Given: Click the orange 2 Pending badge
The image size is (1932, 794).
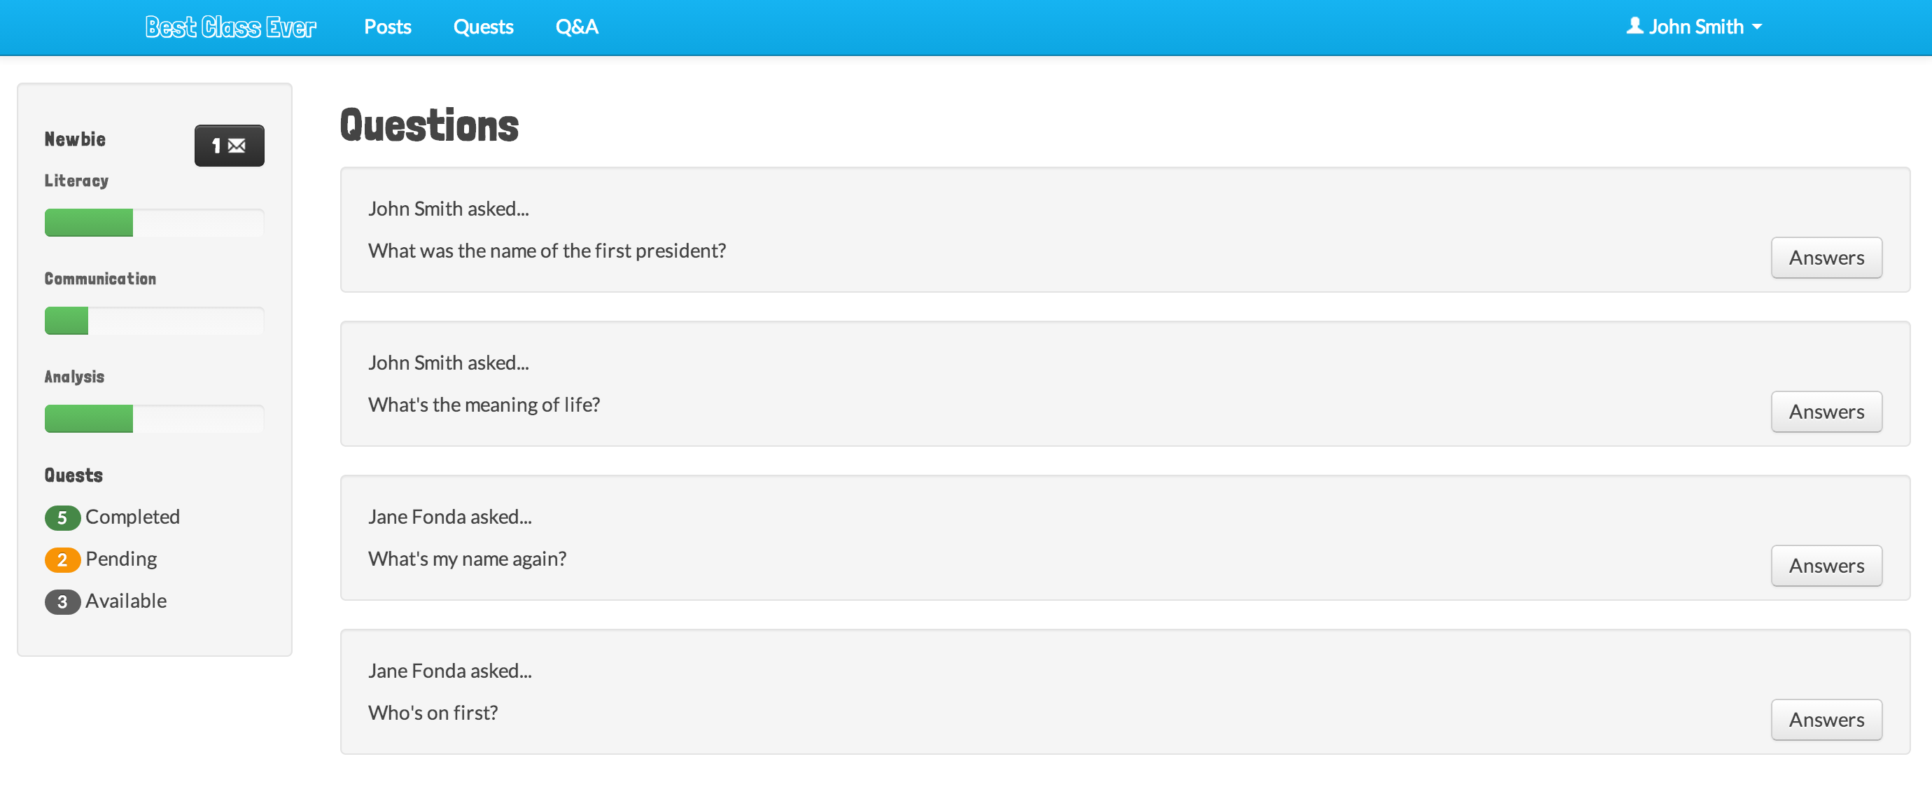Looking at the screenshot, I should [62, 559].
